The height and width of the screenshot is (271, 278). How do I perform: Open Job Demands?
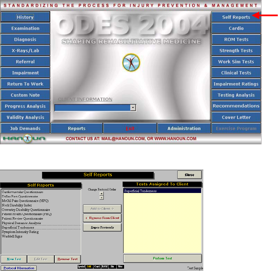(x=25, y=128)
